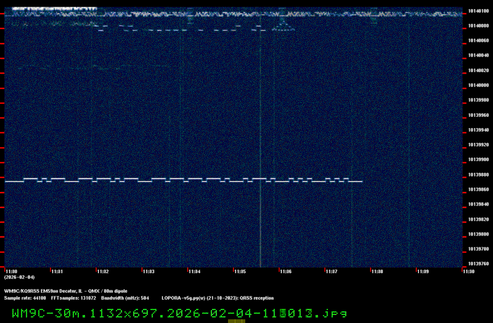Click the green image filename text
The image size is (493, 323).
click(x=179, y=313)
